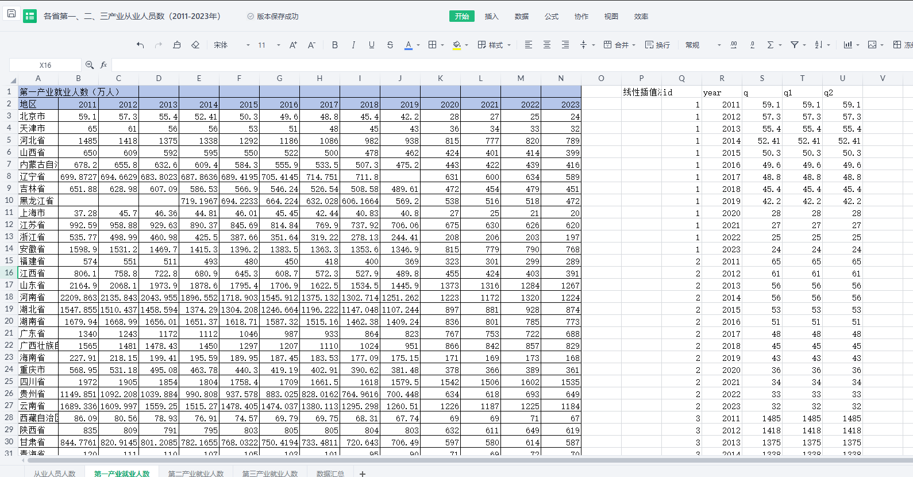
Task: Open the 样式 styles menu
Action: click(494, 45)
